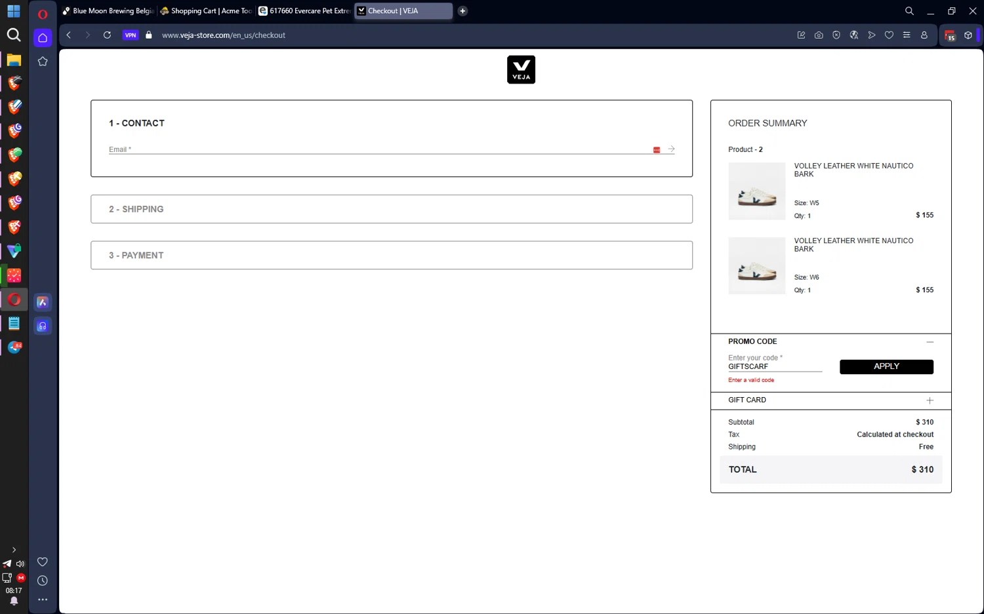
Task: Click the padlock site security icon
Action: [x=149, y=35]
